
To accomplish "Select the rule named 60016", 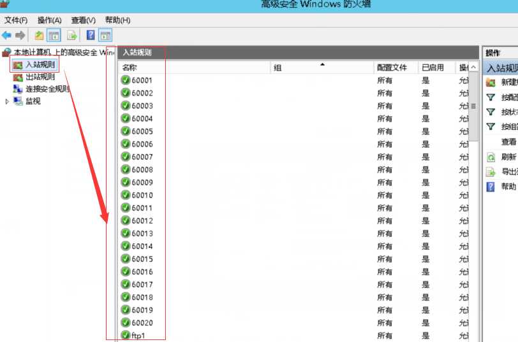I will (x=142, y=272).
